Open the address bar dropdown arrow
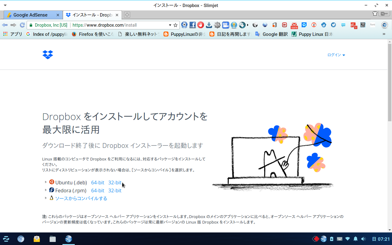This screenshot has width=392, height=245. tap(170, 25)
